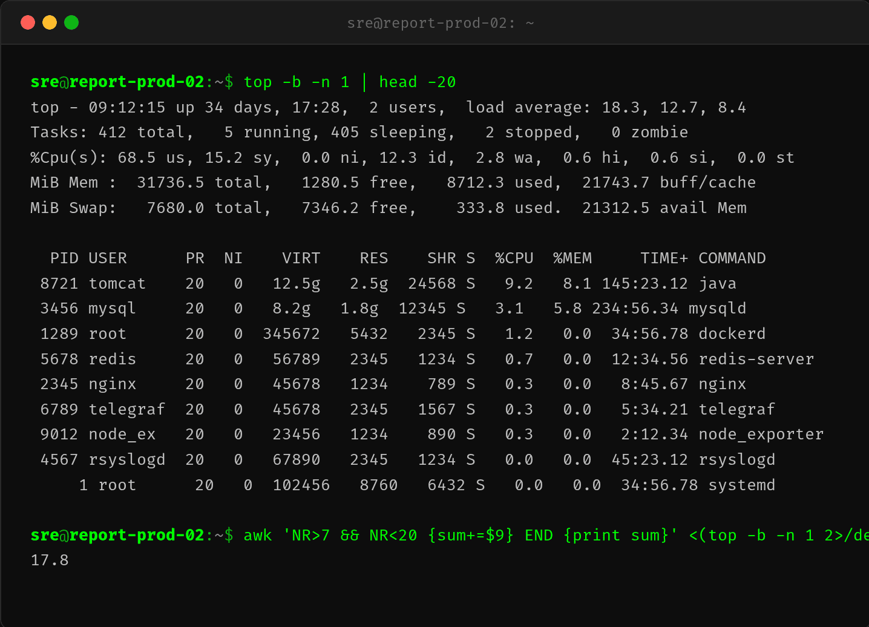The image size is (869, 627).
Task: Click the 'java' command name
Action: coord(718,284)
